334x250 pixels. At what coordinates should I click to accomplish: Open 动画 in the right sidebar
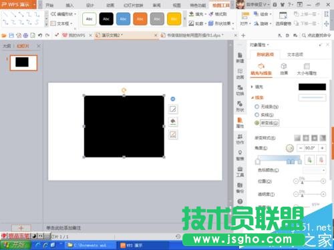[x=240, y=74]
